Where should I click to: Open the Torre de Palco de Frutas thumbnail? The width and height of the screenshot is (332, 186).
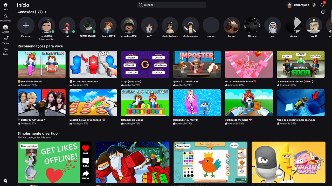pyautogui.click(x=249, y=64)
